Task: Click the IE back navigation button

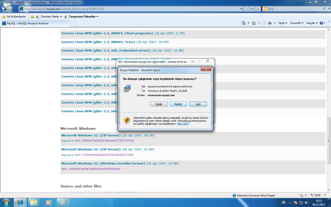Action: tap(6, 9)
